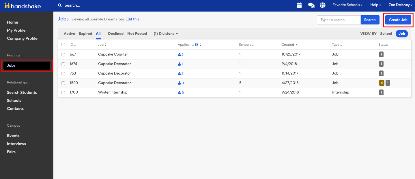415x179 pixels.
Task: Tick the checkbox for job 1700
Action: click(63, 92)
